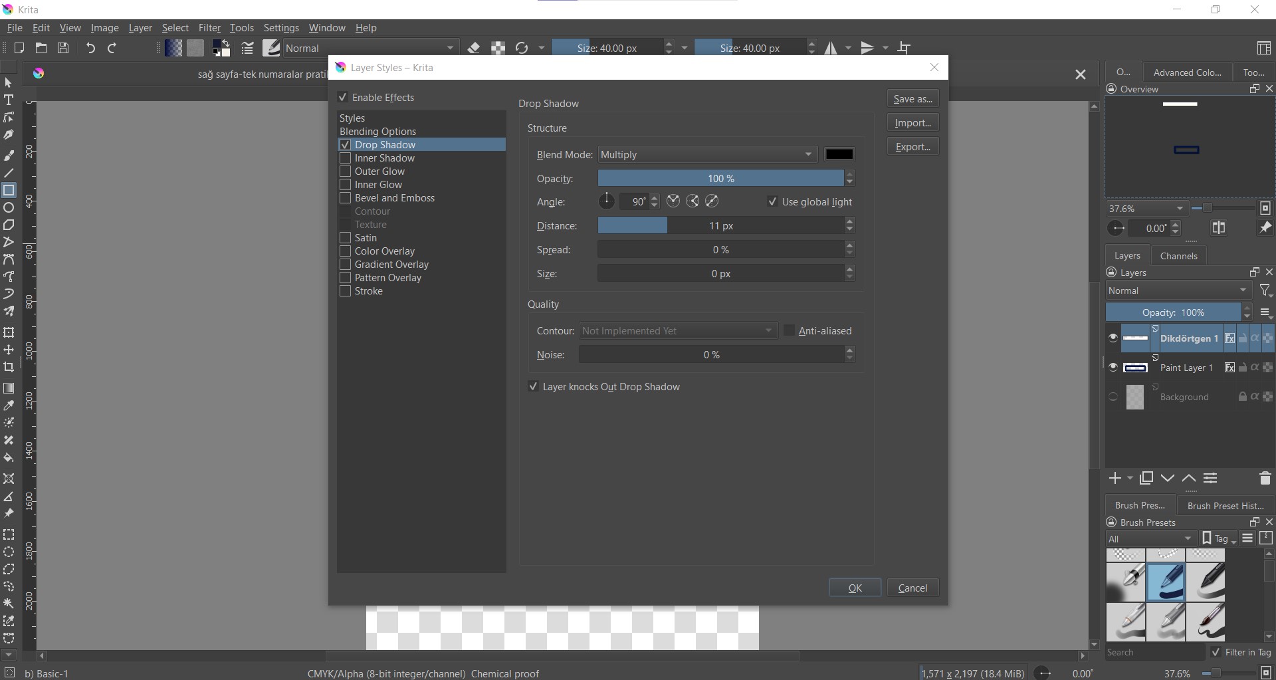Toggle Layer knocks Out Drop Shadow

(x=533, y=387)
